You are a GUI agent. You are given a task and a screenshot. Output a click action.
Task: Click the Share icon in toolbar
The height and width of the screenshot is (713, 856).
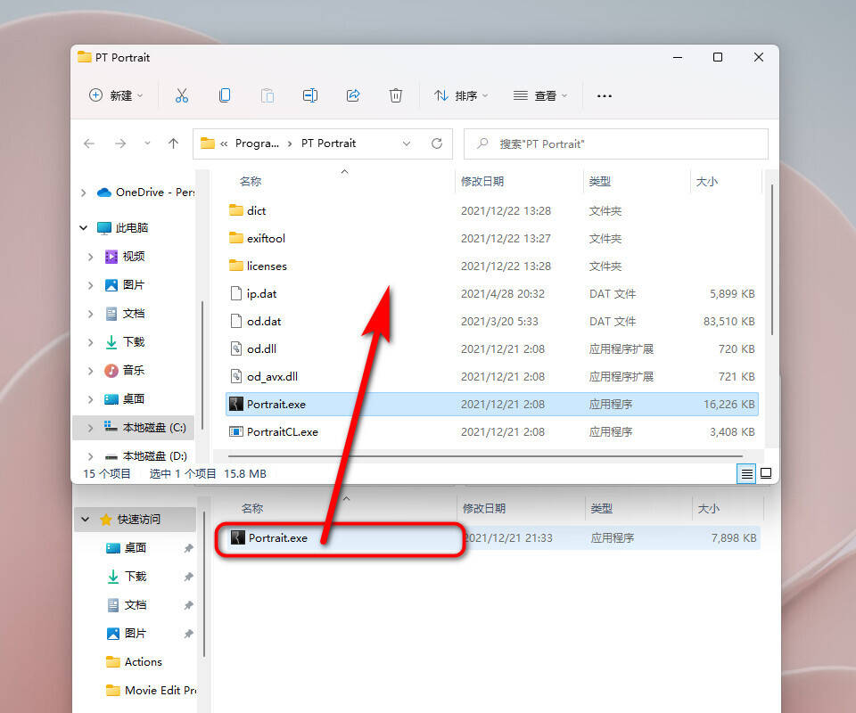point(353,95)
